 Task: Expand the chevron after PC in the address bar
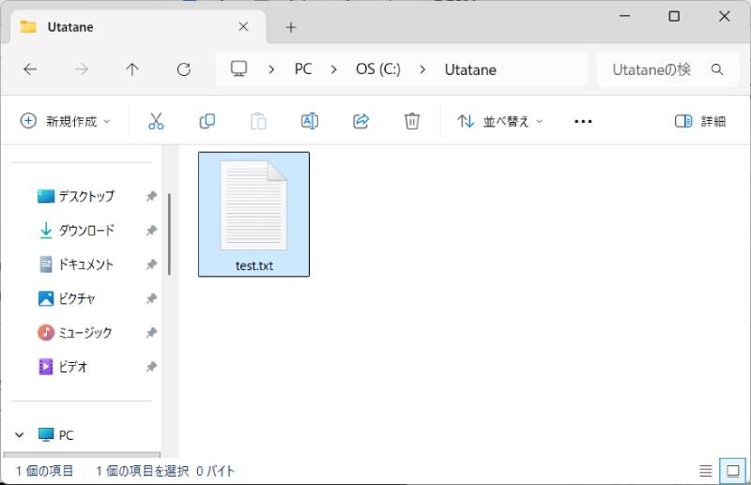pyautogui.click(x=334, y=69)
